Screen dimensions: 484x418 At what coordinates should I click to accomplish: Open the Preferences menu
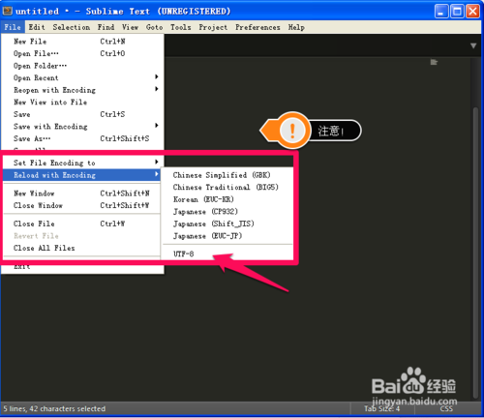(257, 27)
